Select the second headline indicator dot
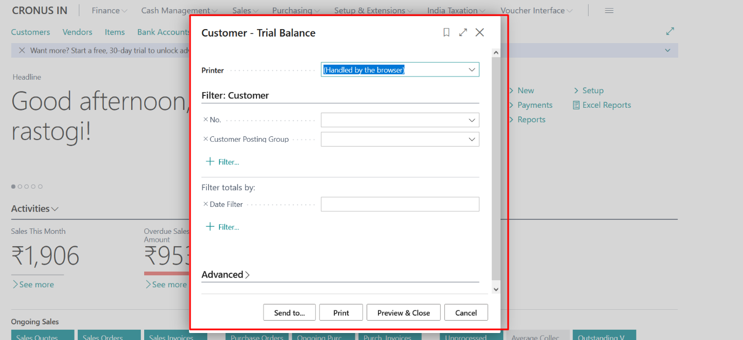The image size is (743, 340). (20, 186)
